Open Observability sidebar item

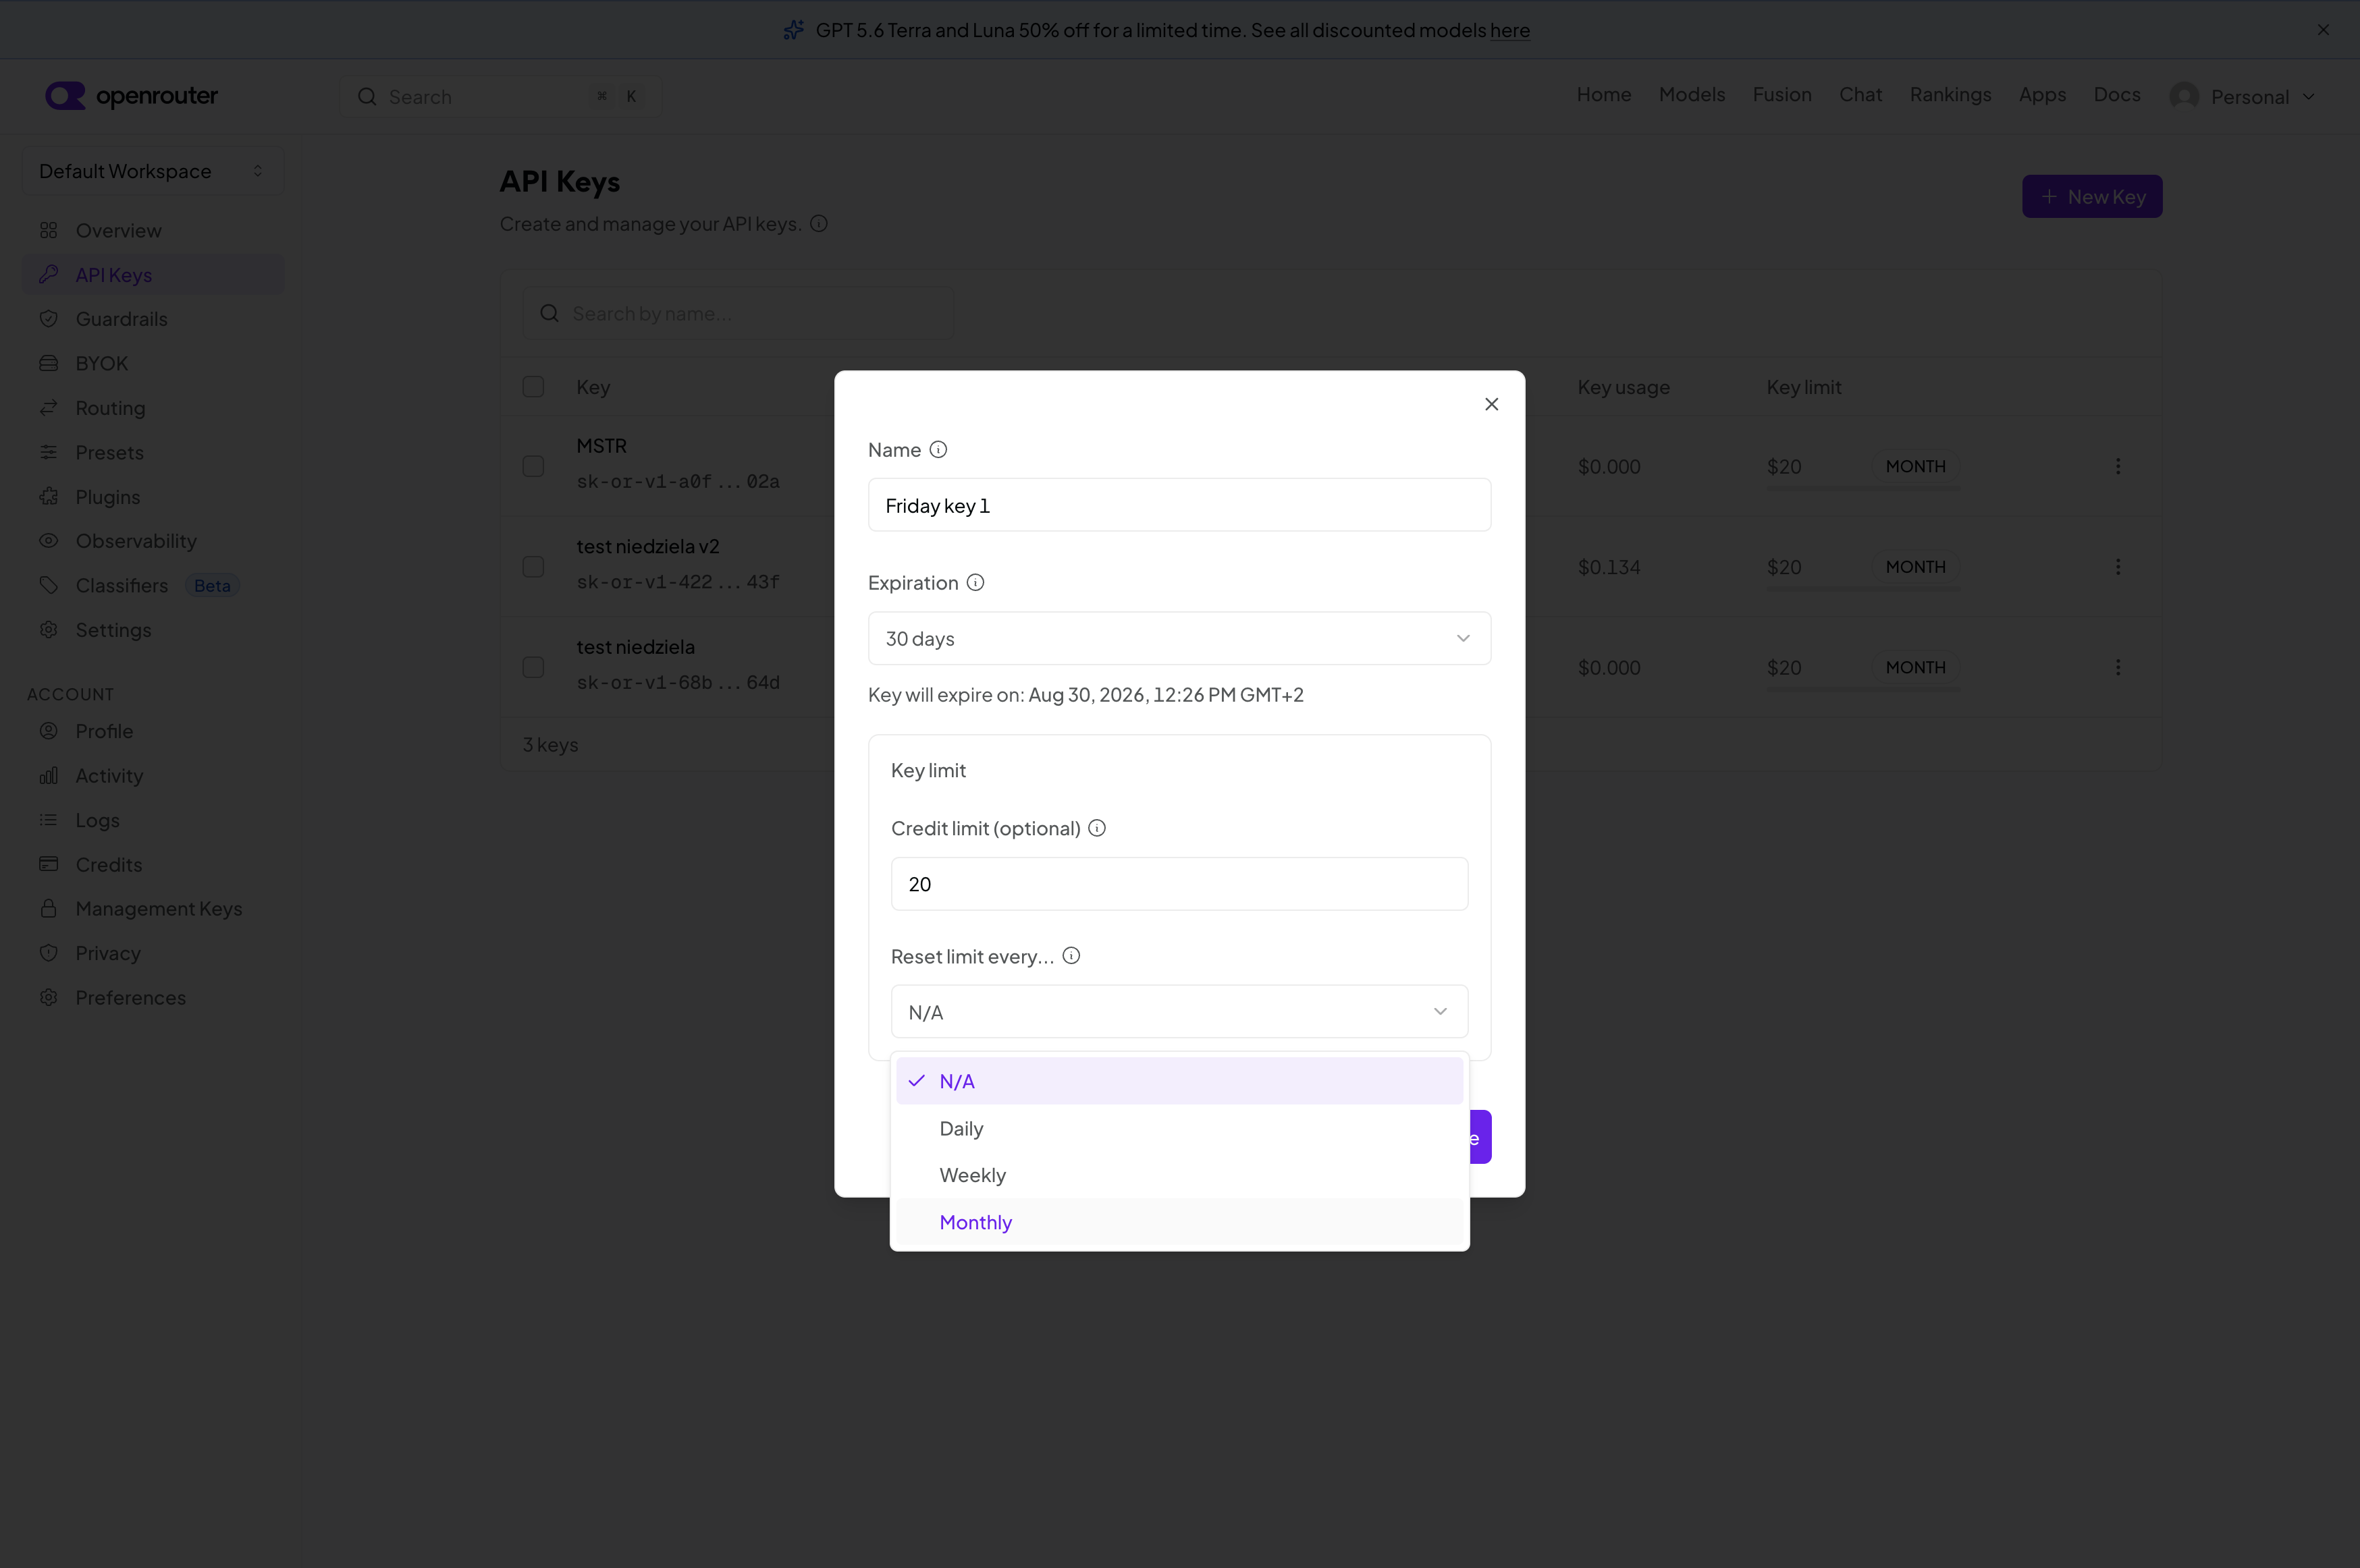tap(153, 541)
